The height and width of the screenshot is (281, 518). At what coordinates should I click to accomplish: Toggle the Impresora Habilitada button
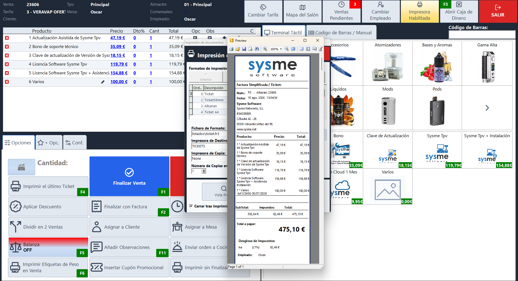(419, 12)
